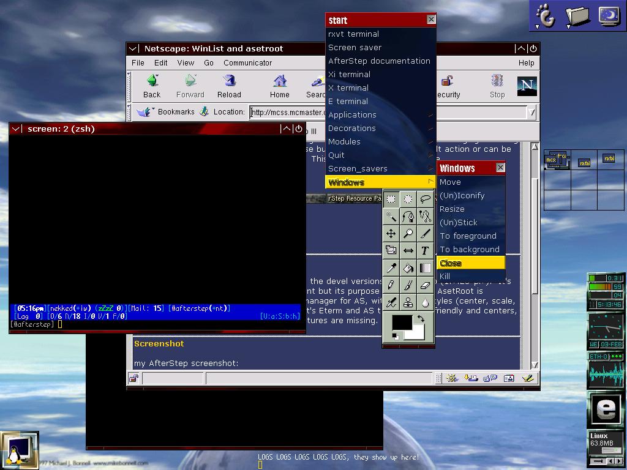Screen dimensions: 627x470
Task: Select the Magnify zoom tool
Action: point(408,233)
